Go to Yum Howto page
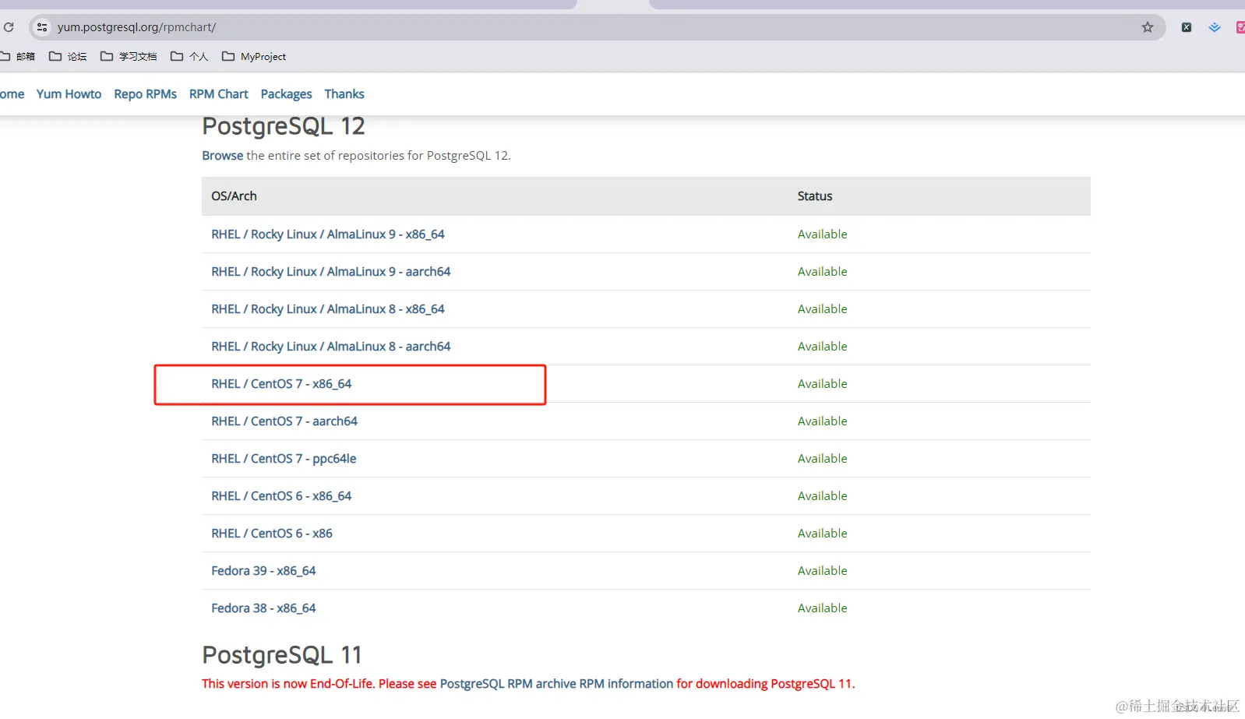Viewport: 1245px width, 719px height. point(69,94)
